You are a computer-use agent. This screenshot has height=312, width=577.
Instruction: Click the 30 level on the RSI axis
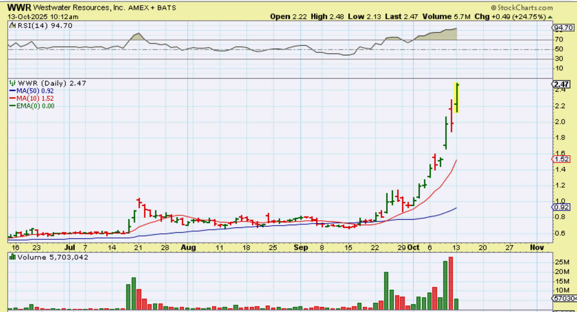pos(559,59)
